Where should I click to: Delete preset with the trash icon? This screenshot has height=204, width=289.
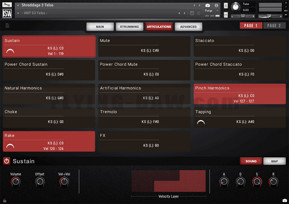click(198, 13)
